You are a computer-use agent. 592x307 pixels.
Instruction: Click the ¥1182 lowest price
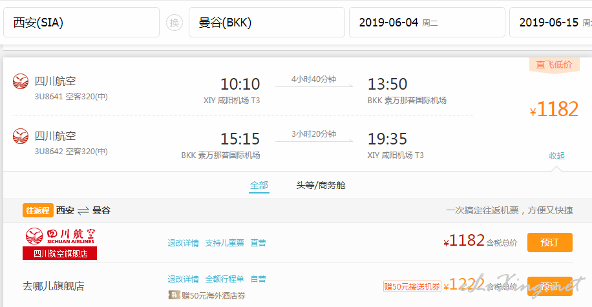(554, 109)
